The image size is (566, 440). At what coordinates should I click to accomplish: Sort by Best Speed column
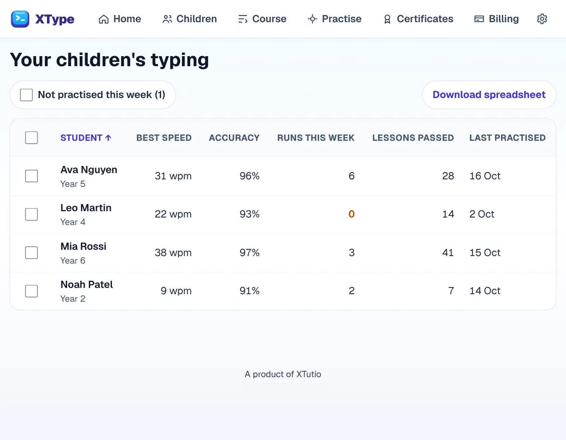tap(164, 138)
